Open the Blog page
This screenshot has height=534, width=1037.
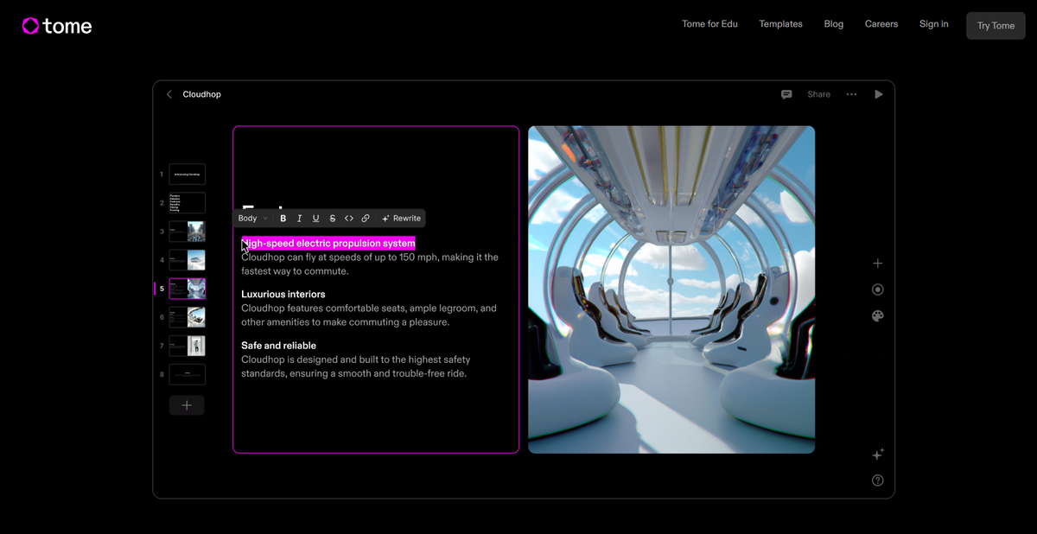click(834, 24)
